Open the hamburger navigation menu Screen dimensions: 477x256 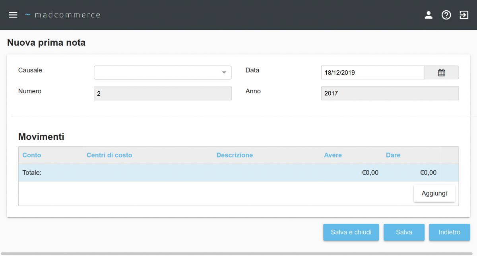(x=13, y=15)
